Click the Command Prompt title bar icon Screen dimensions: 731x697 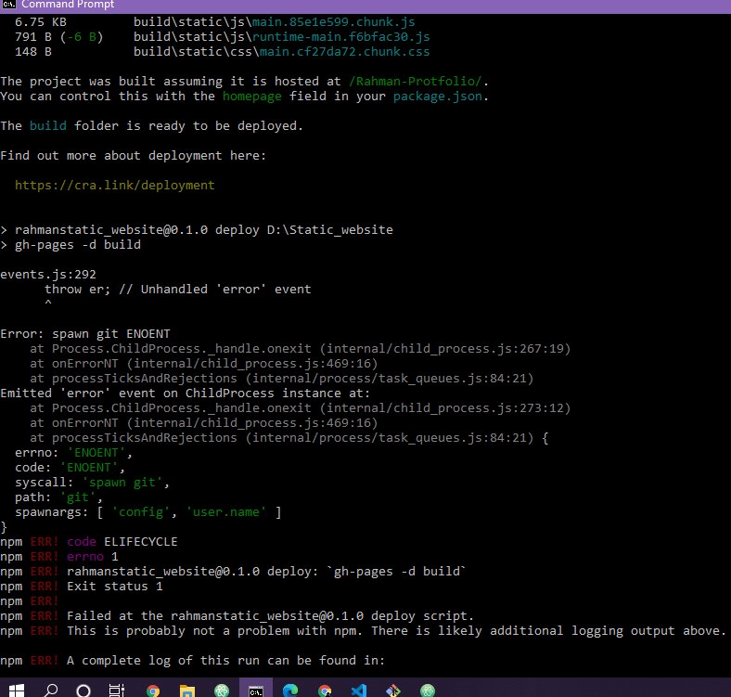(x=9, y=5)
